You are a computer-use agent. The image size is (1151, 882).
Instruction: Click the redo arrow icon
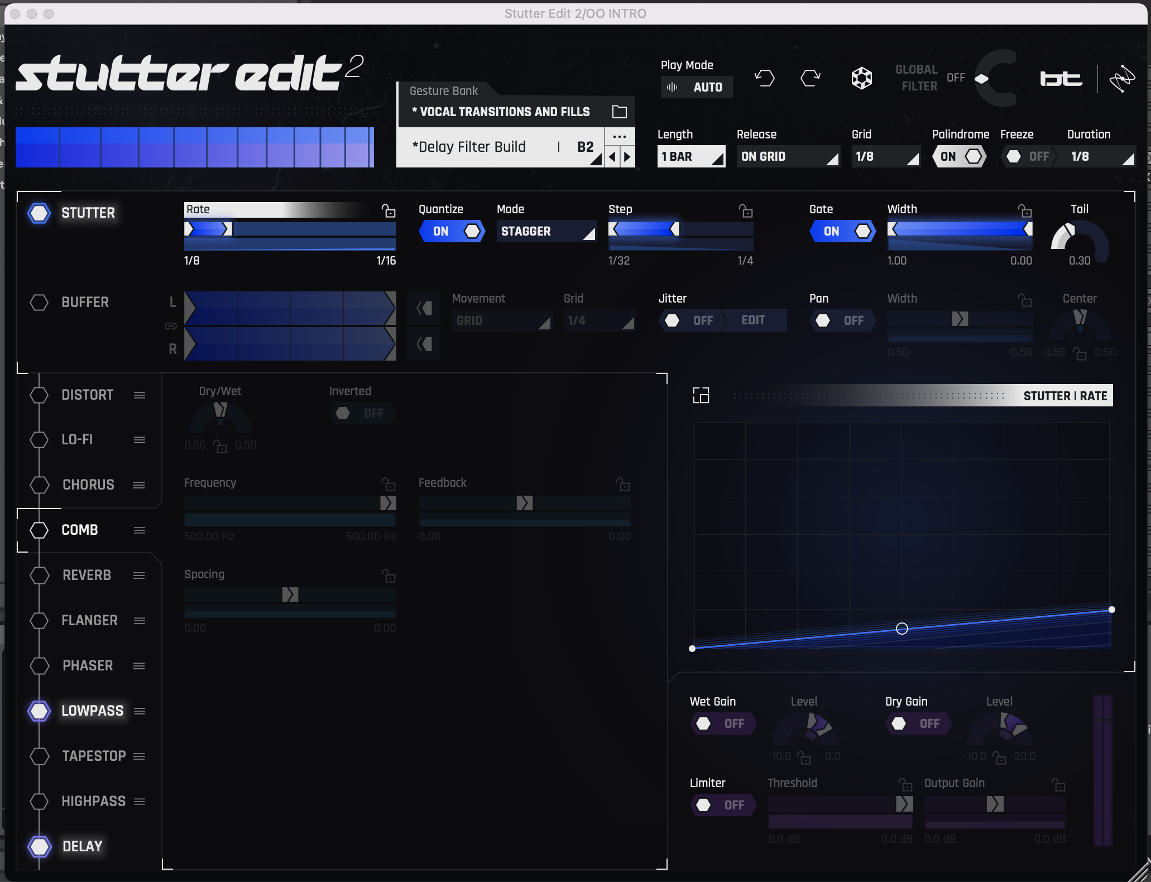click(810, 78)
